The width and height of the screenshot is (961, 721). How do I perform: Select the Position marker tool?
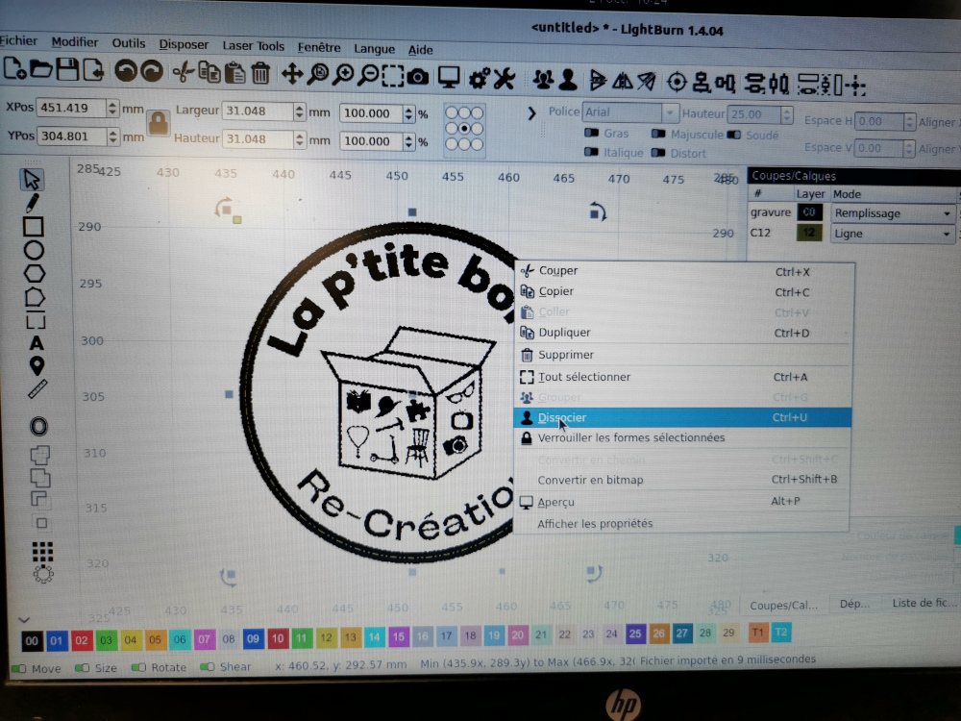[x=37, y=366]
